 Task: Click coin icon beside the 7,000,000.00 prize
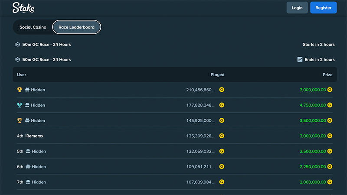click(330, 90)
